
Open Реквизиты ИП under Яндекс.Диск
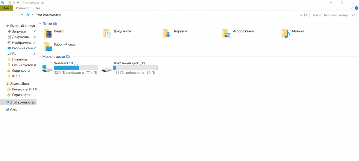(x=22, y=89)
